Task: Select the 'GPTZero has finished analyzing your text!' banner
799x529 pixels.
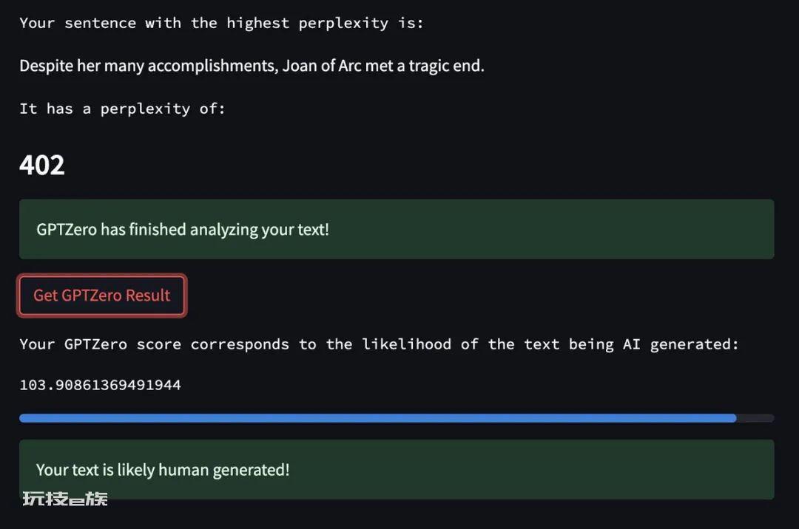Action: click(397, 229)
